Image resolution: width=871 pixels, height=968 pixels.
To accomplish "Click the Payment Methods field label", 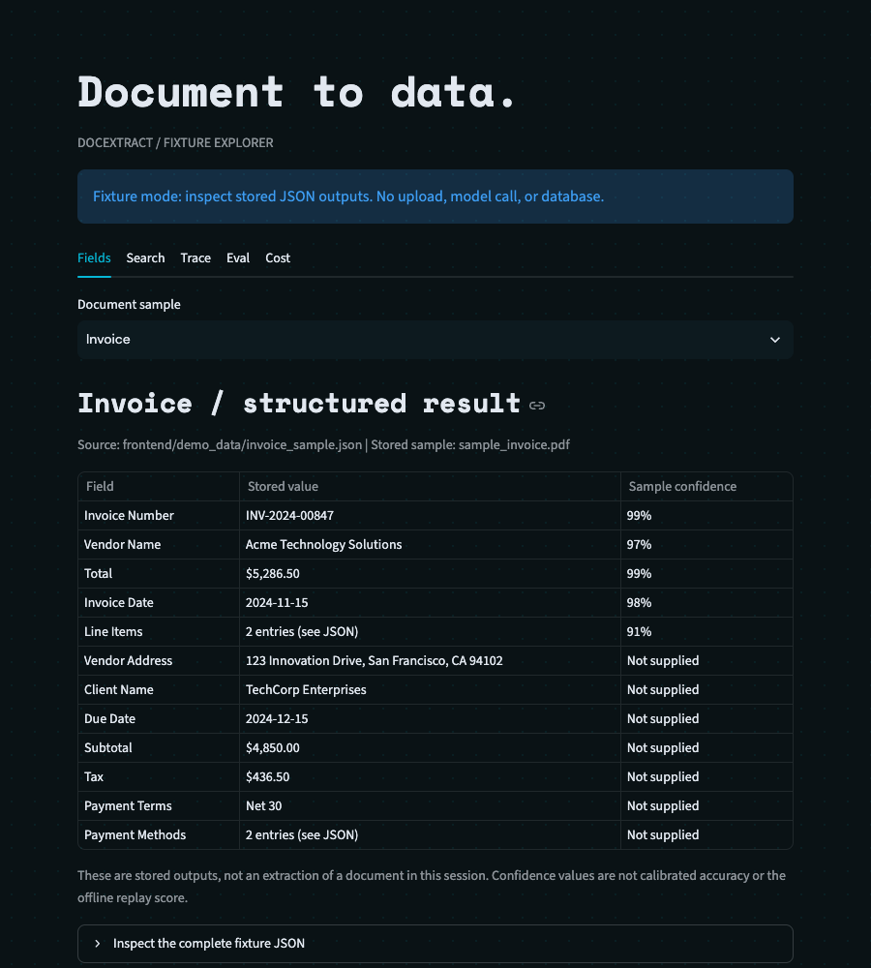I will tap(135, 834).
